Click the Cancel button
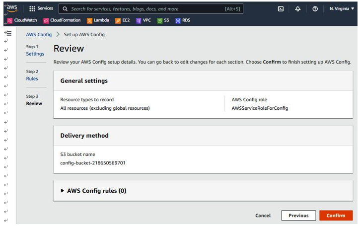This screenshot has height=226, width=359. pyautogui.click(x=263, y=216)
